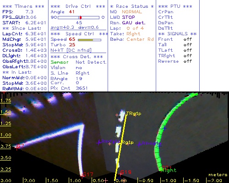The height and width of the screenshot is (183, 229).
Task: Select the TRgtp target label
Action: click(x=134, y=113)
